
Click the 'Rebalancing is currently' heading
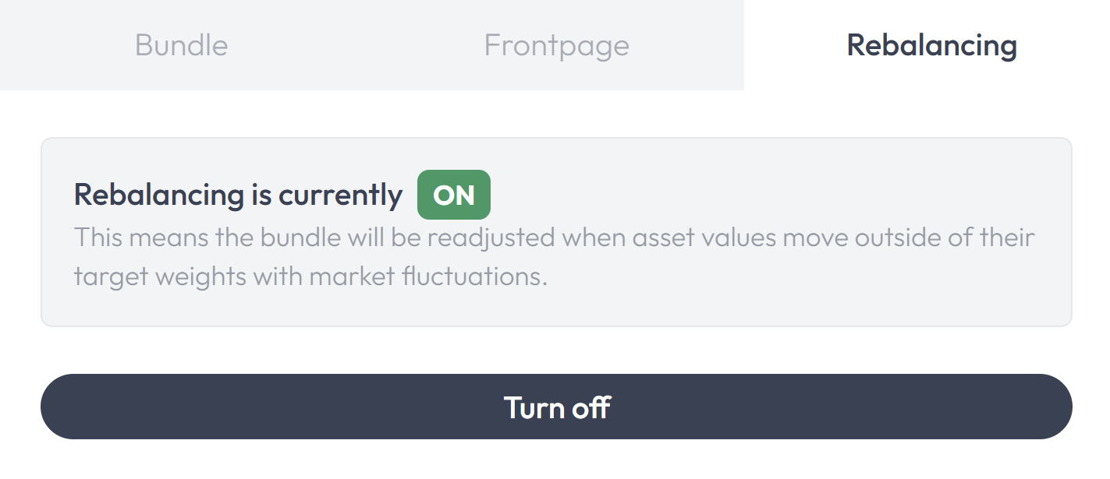(x=238, y=195)
